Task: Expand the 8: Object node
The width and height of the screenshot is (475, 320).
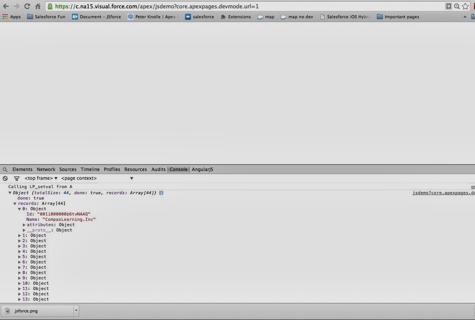Action: (20, 273)
